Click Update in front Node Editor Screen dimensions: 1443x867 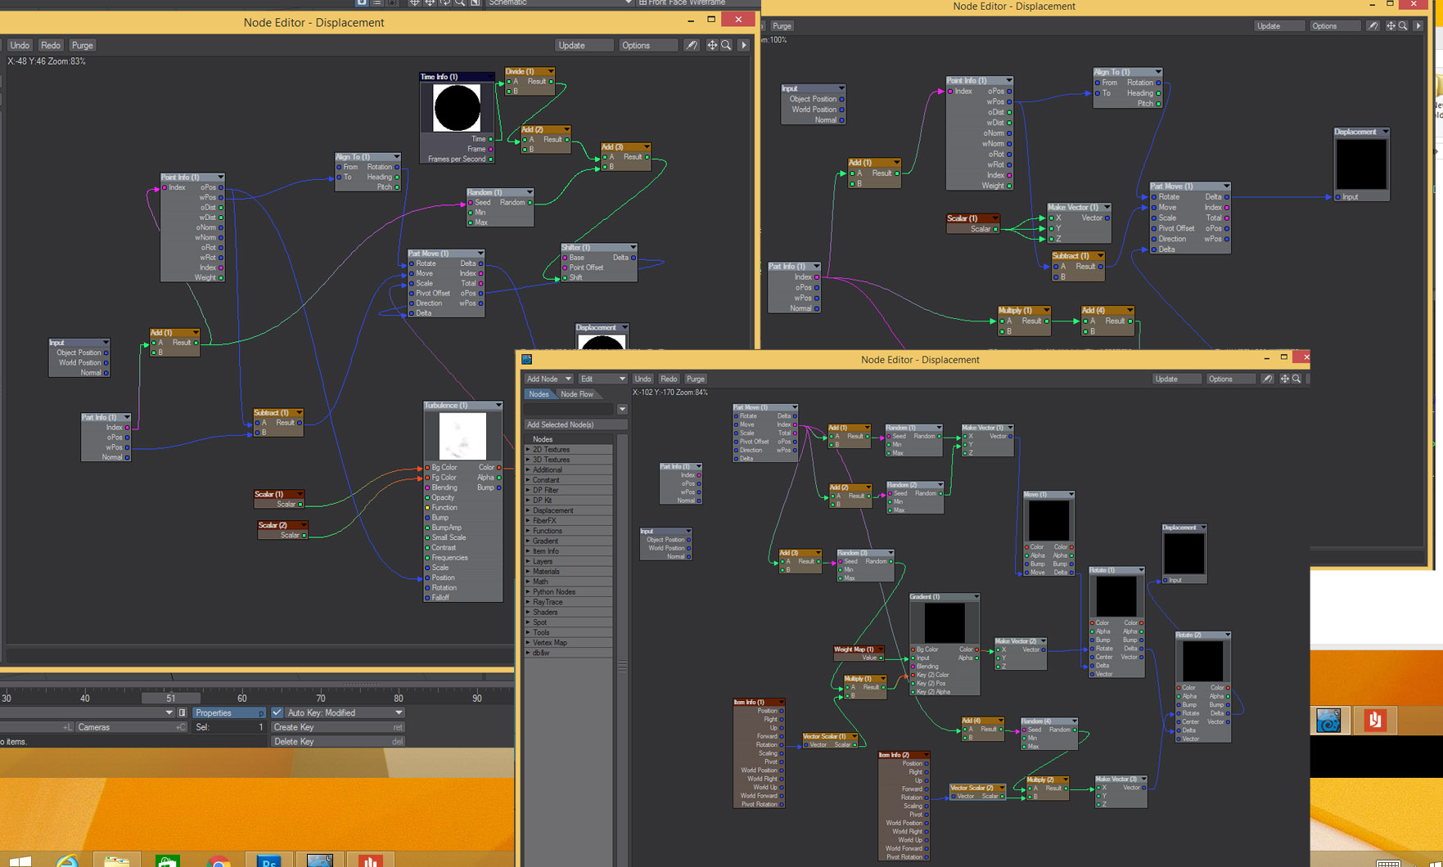(x=1177, y=379)
